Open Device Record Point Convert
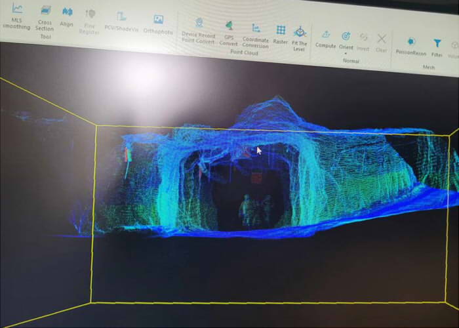Viewport: 459px width, 328px height. click(199, 31)
